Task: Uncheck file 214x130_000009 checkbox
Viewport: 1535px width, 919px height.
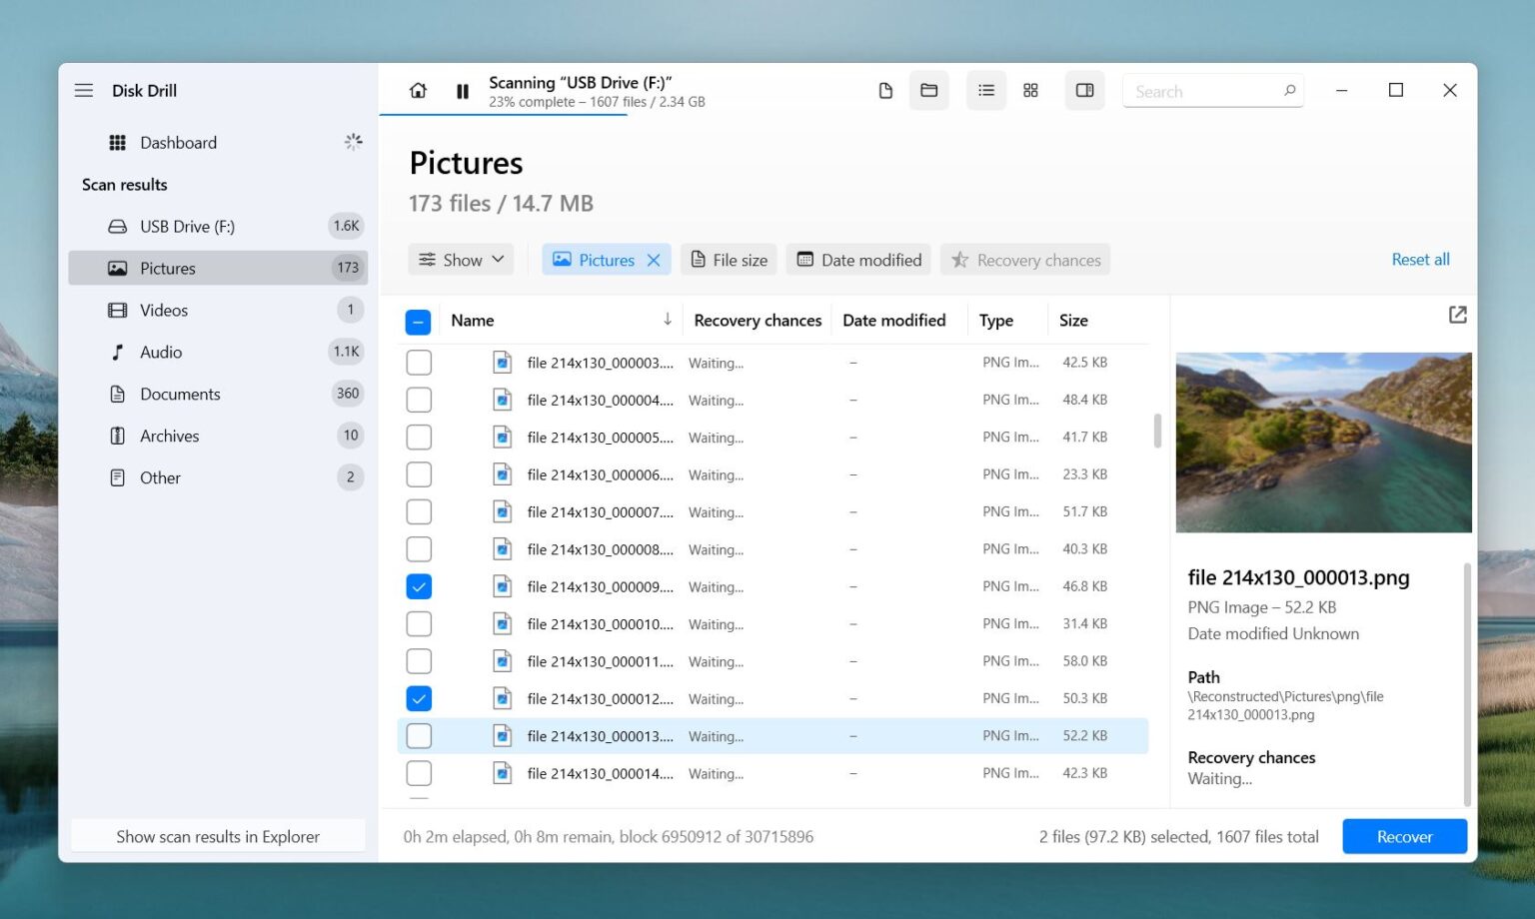Action: [x=419, y=587]
